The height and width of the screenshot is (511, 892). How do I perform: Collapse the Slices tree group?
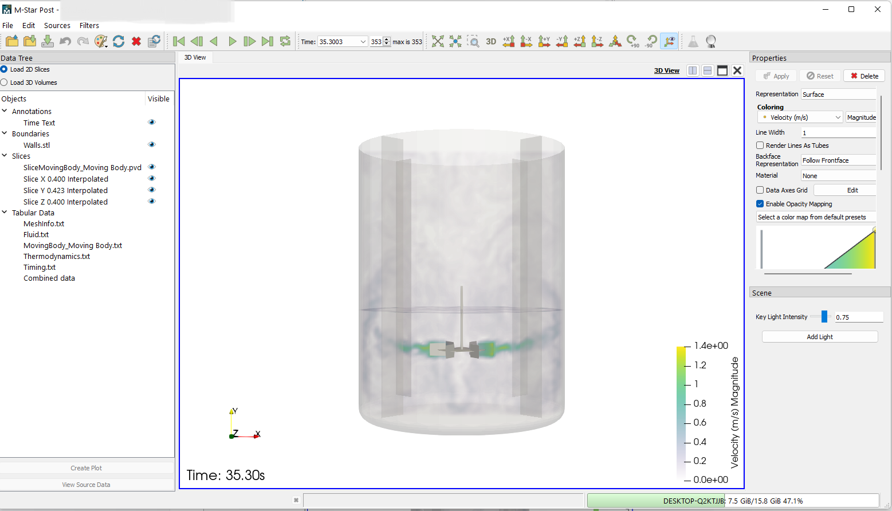(x=5, y=156)
